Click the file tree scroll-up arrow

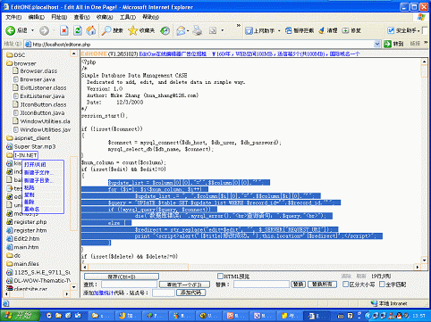tap(73, 54)
